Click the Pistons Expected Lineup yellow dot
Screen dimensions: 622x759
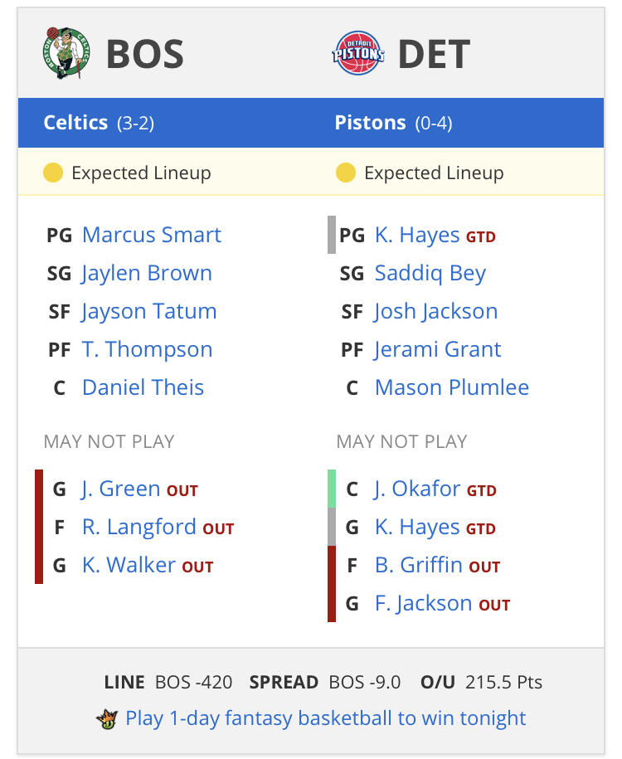[345, 173]
